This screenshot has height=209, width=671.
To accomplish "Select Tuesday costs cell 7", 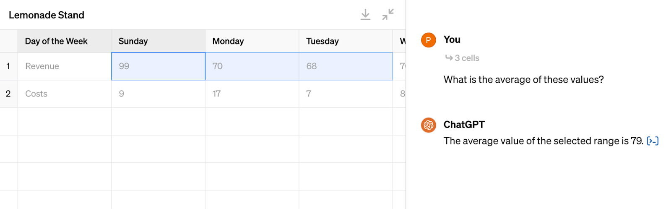I will point(346,94).
